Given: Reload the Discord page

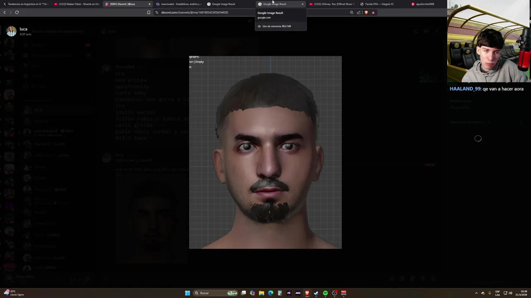Looking at the screenshot, I should [x=17, y=12].
